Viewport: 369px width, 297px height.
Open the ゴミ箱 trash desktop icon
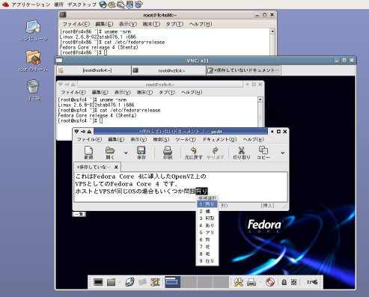click(33, 91)
